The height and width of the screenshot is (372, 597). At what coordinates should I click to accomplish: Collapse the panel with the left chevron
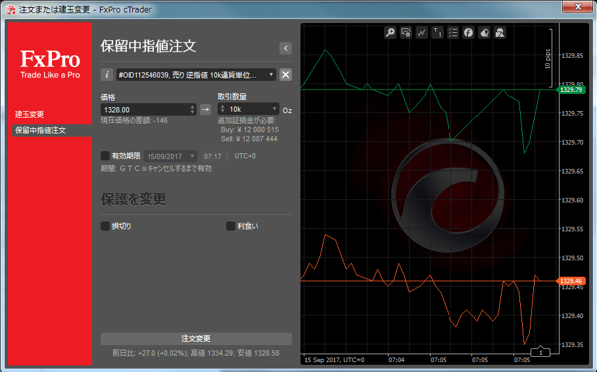[285, 49]
